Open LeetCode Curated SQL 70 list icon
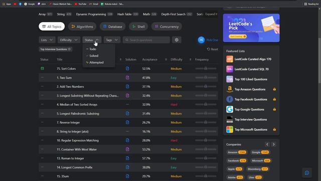This screenshot has width=321, height=181. tap(230, 69)
